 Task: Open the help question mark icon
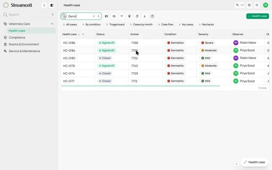[x=152, y=16]
